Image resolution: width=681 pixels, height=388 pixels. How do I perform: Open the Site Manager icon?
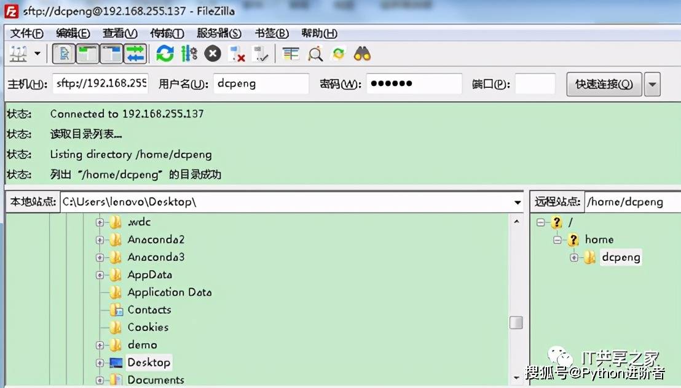click(x=18, y=54)
